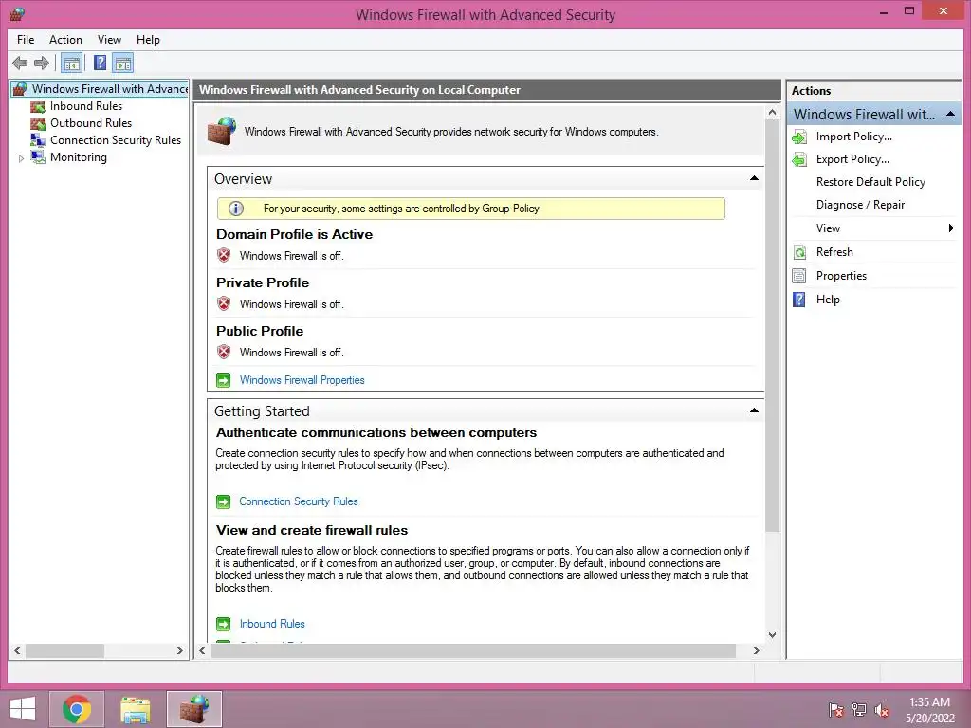Click the root firewall node icon in tree
This screenshot has height=728, width=971.
21,89
